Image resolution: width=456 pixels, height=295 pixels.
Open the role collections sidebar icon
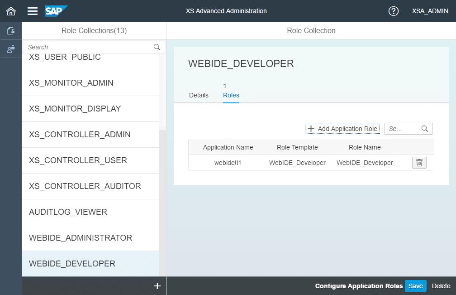point(11,31)
